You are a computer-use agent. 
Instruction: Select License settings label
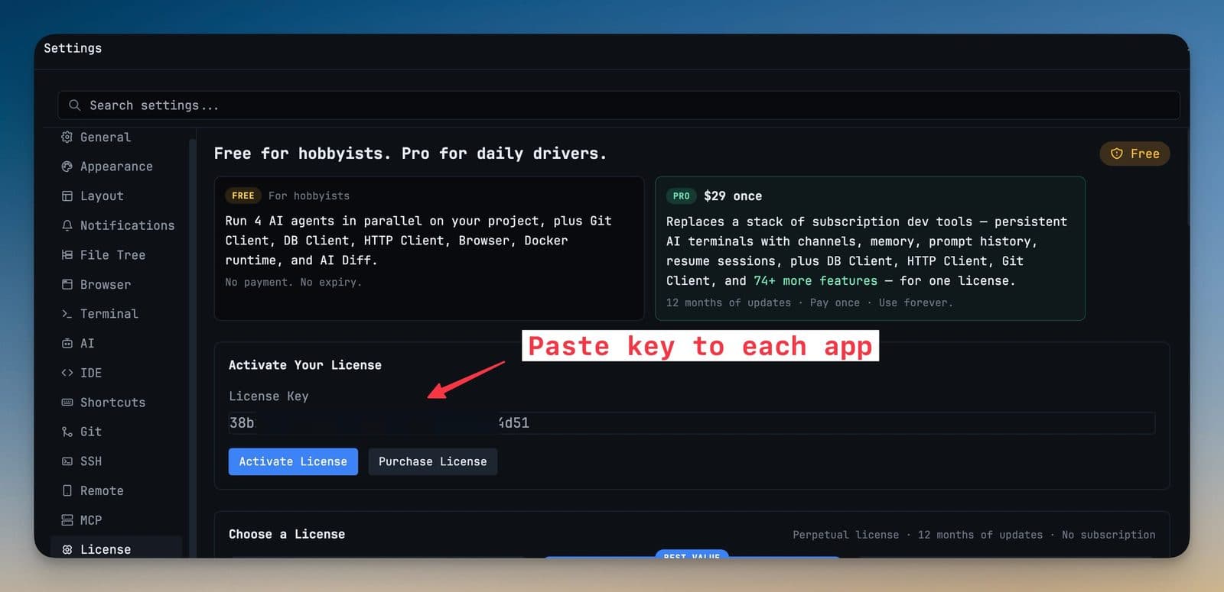[106, 549]
